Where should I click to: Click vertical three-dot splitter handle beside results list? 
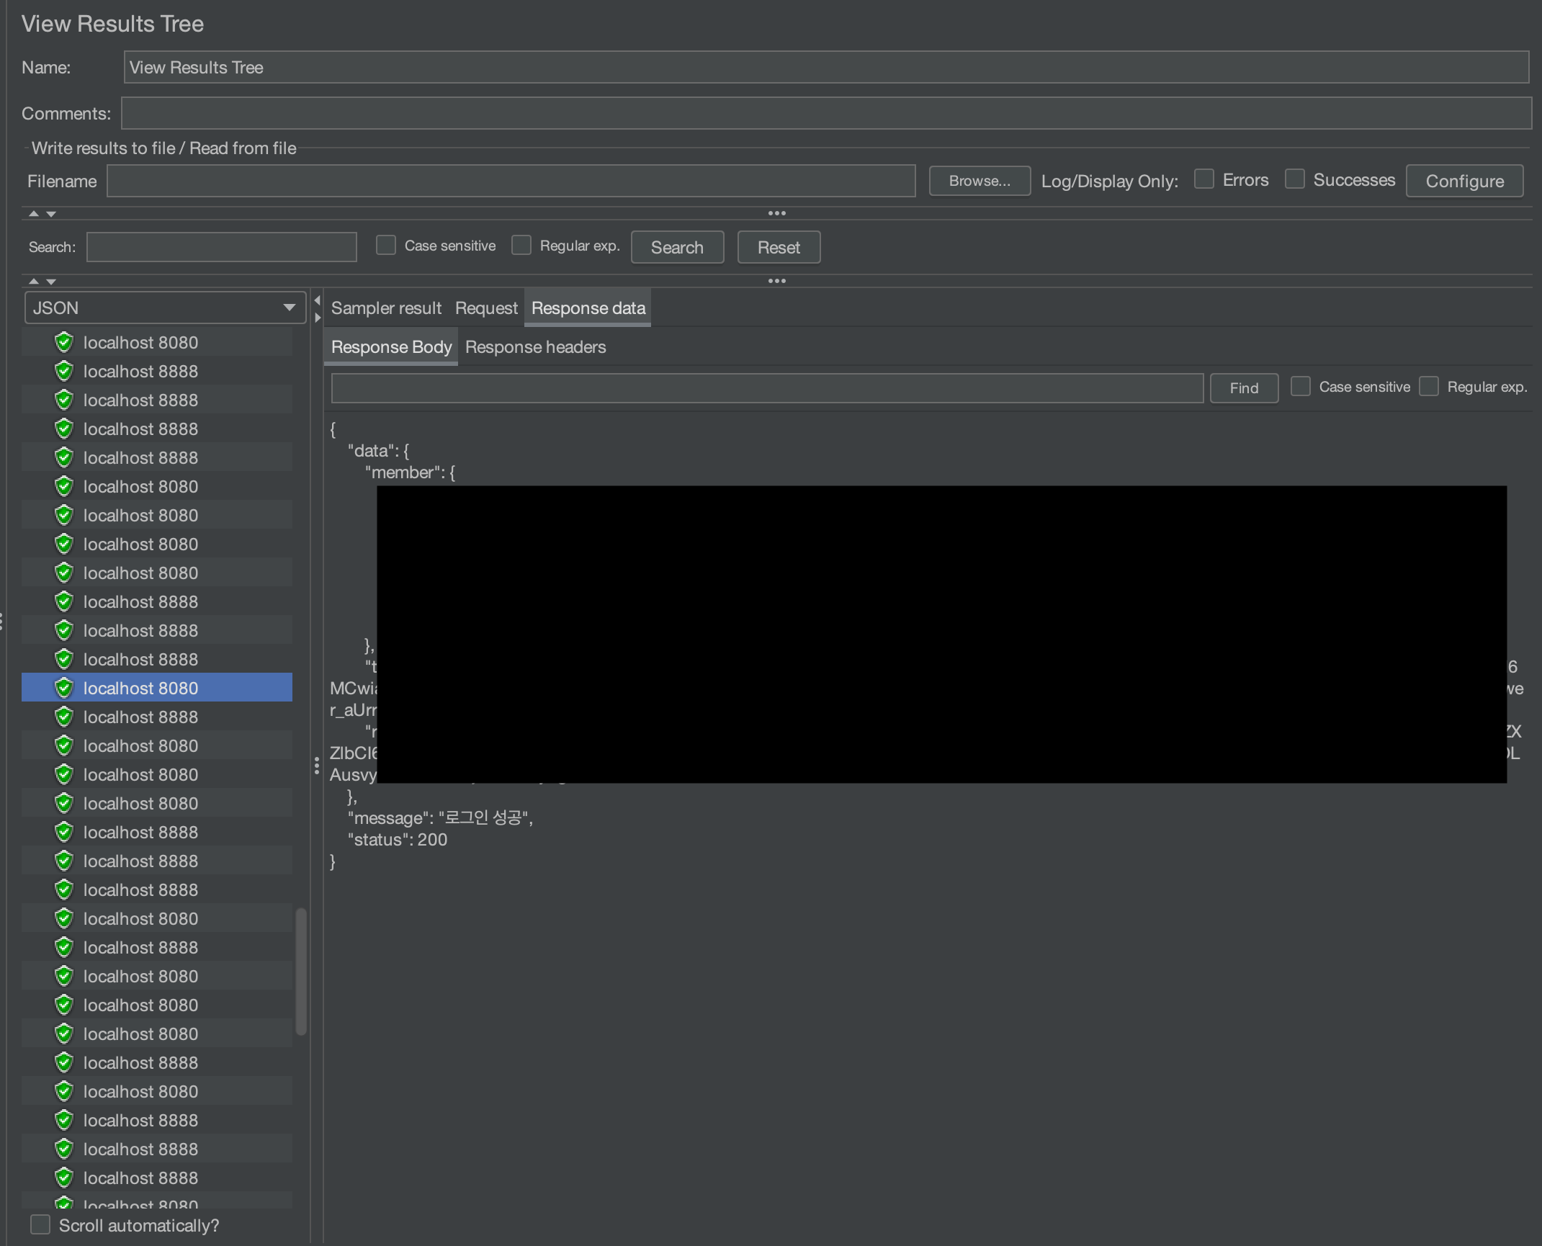coord(316,766)
